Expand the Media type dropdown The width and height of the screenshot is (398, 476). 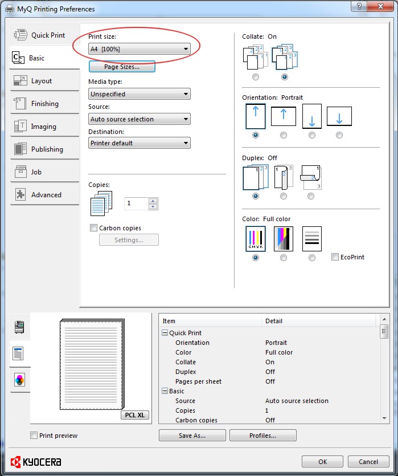[x=139, y=94]
